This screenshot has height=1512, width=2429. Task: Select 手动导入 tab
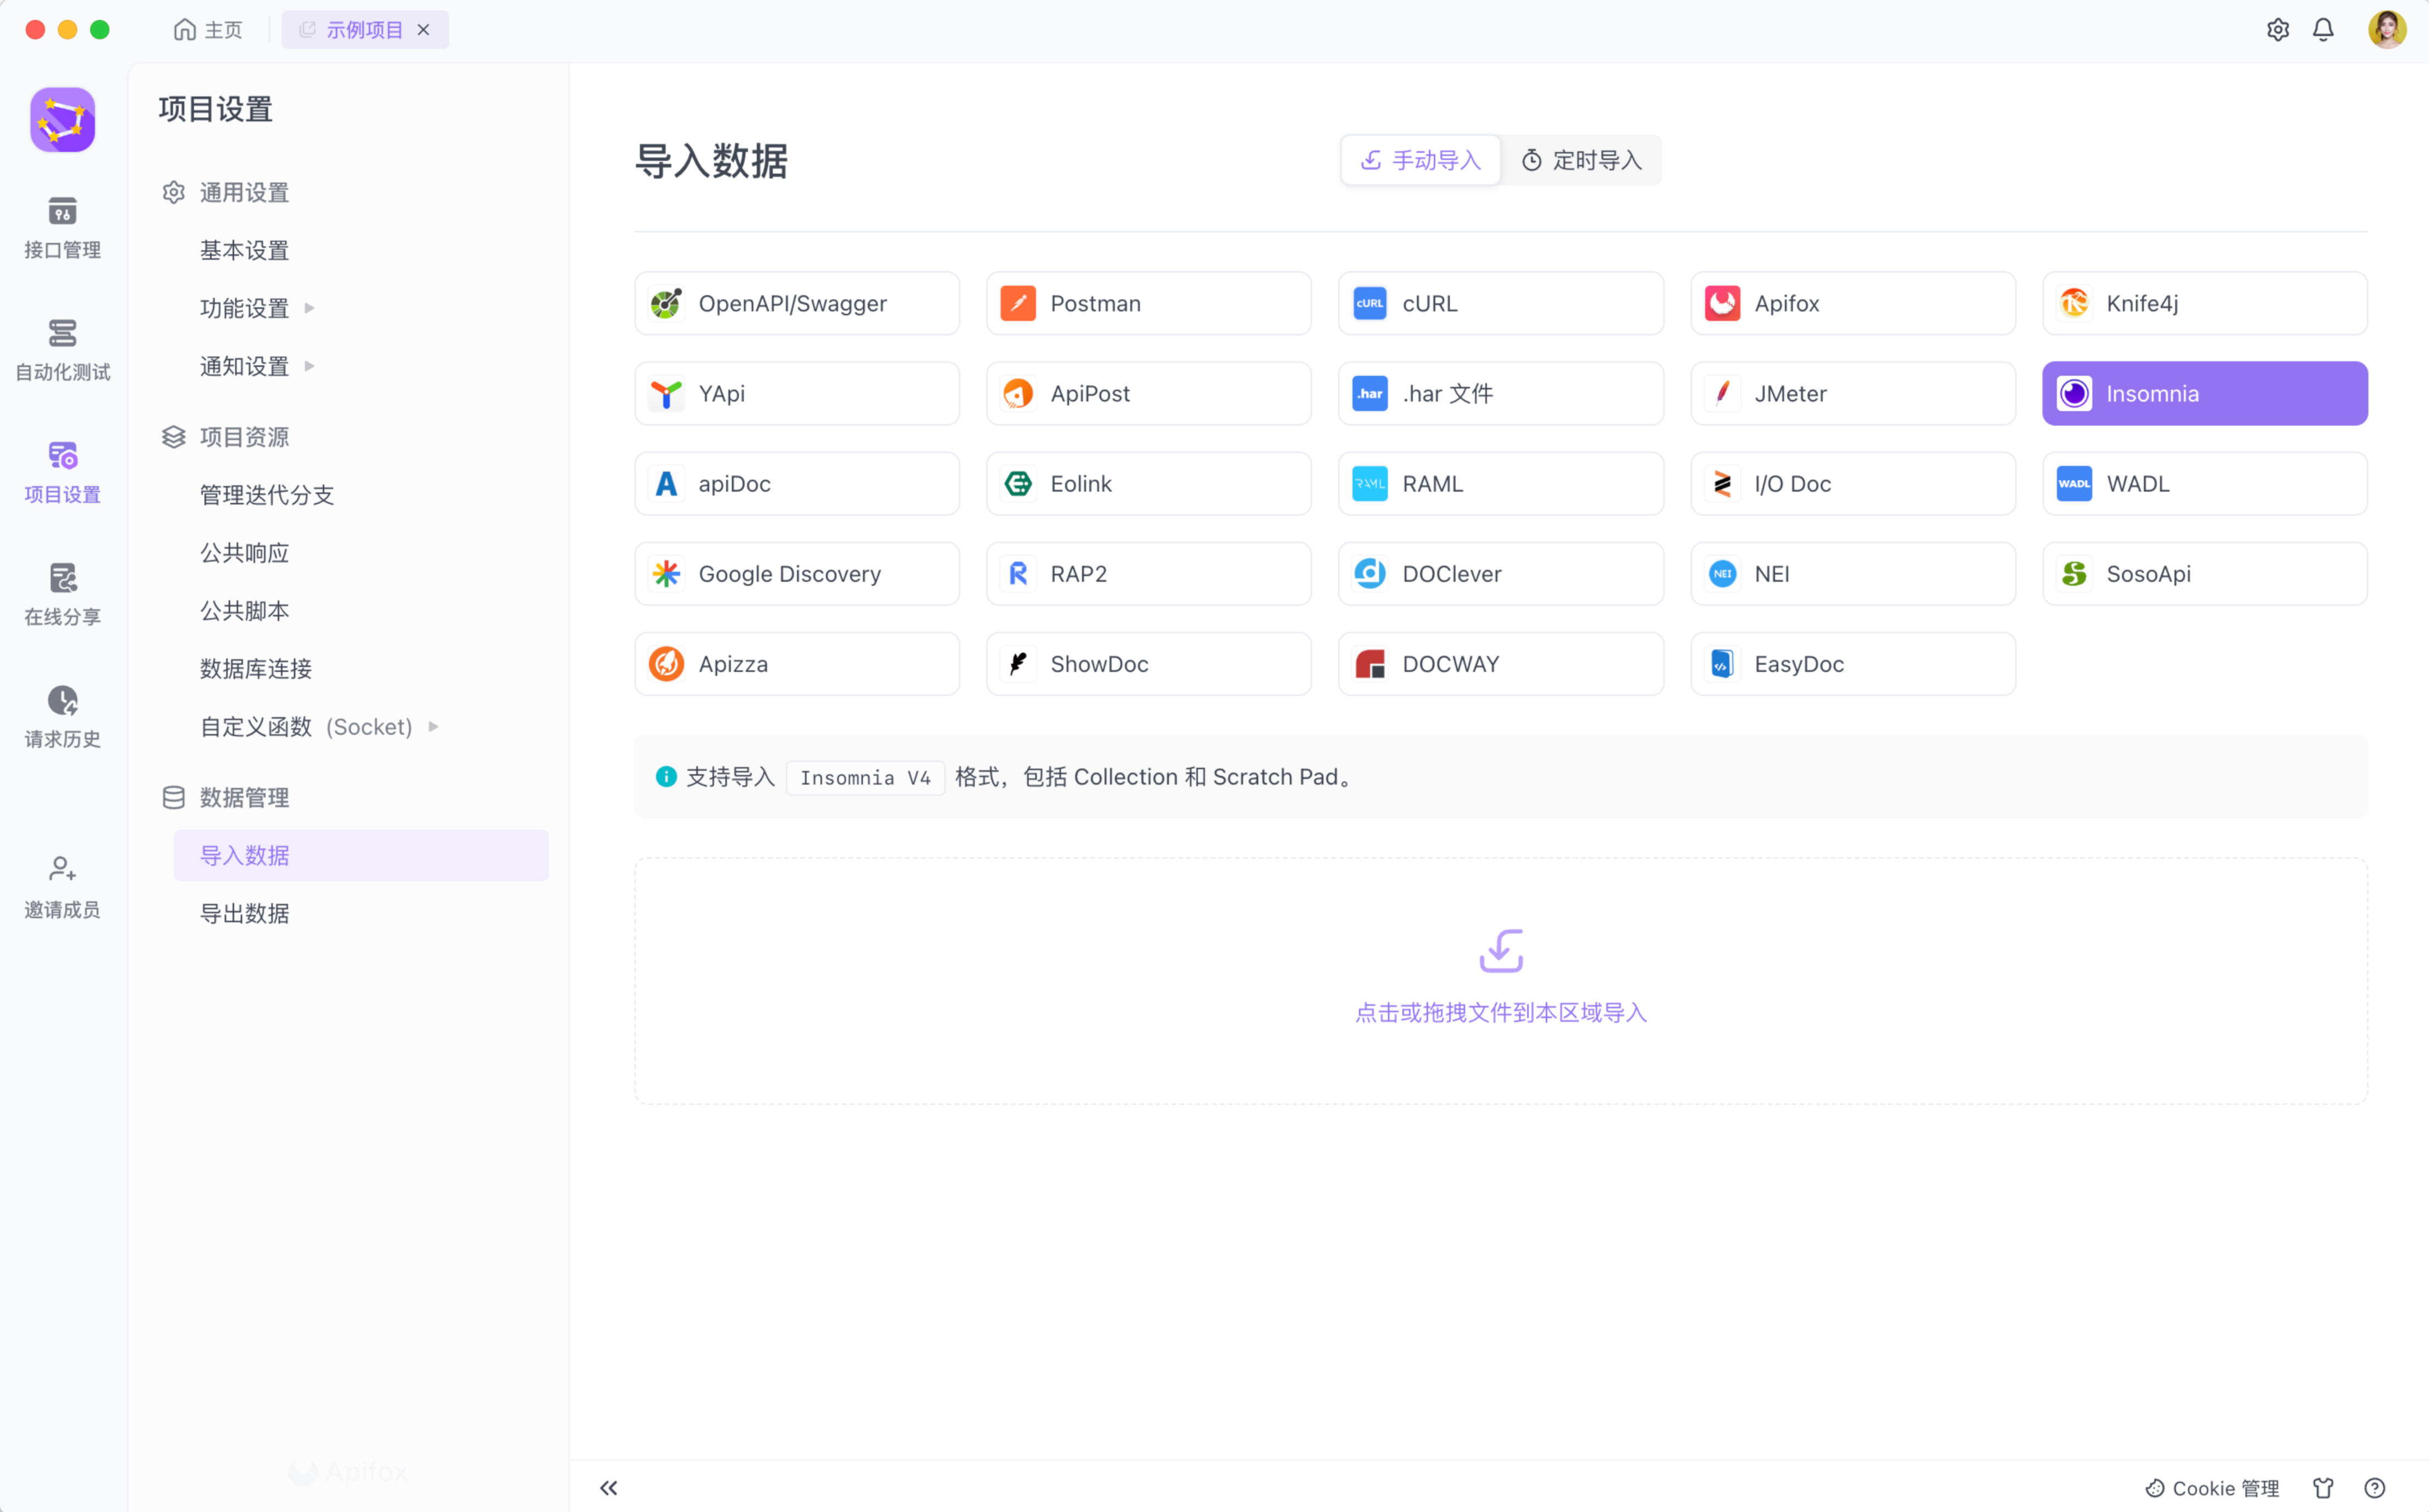(x=1420, y=160)
